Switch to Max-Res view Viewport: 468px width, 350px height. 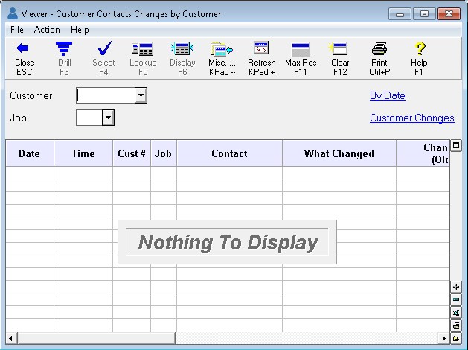click(301, 57)
